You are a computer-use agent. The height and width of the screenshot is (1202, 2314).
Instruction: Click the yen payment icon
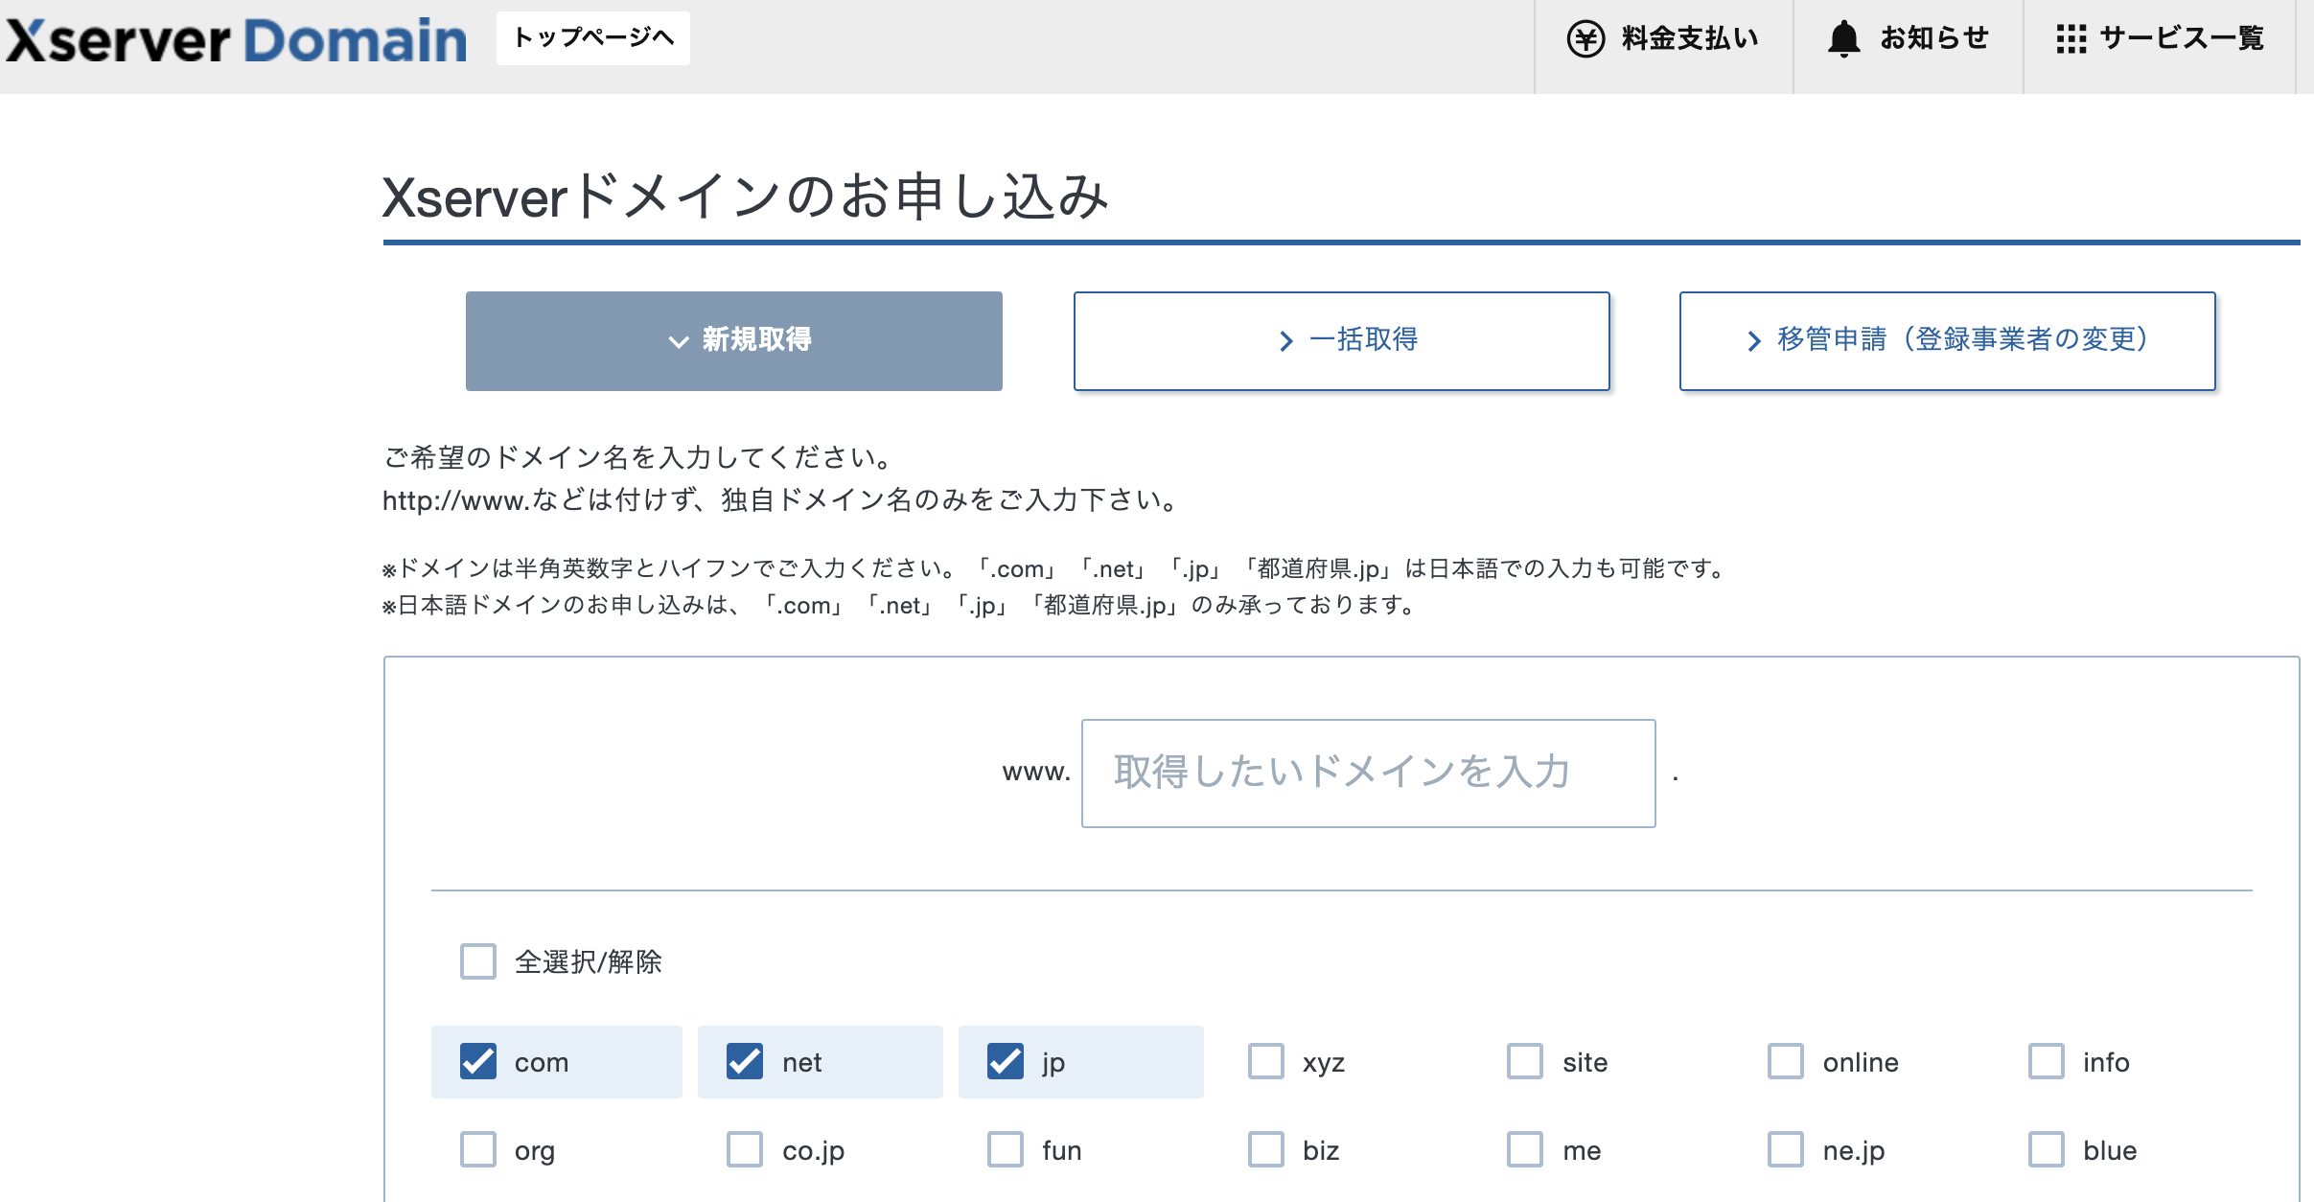[1585, 39]
